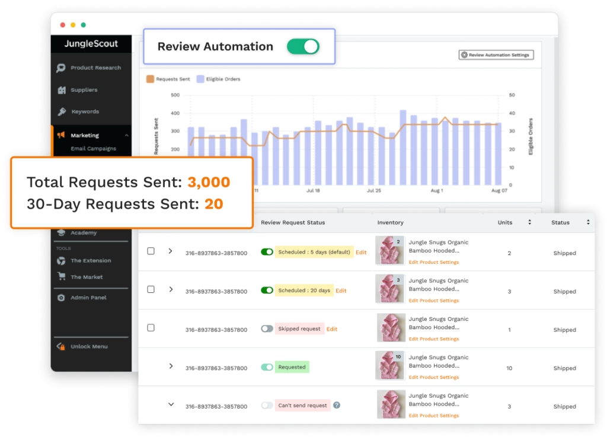The width and height of the screenshot is (607, 437).
Task: Click the Admin Panel icon
Action: point(61,298)
